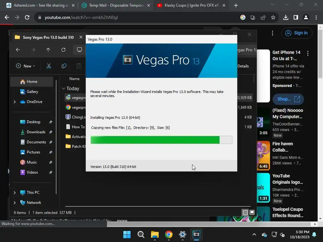Close the 4shared.com tab

coord(73,5)
